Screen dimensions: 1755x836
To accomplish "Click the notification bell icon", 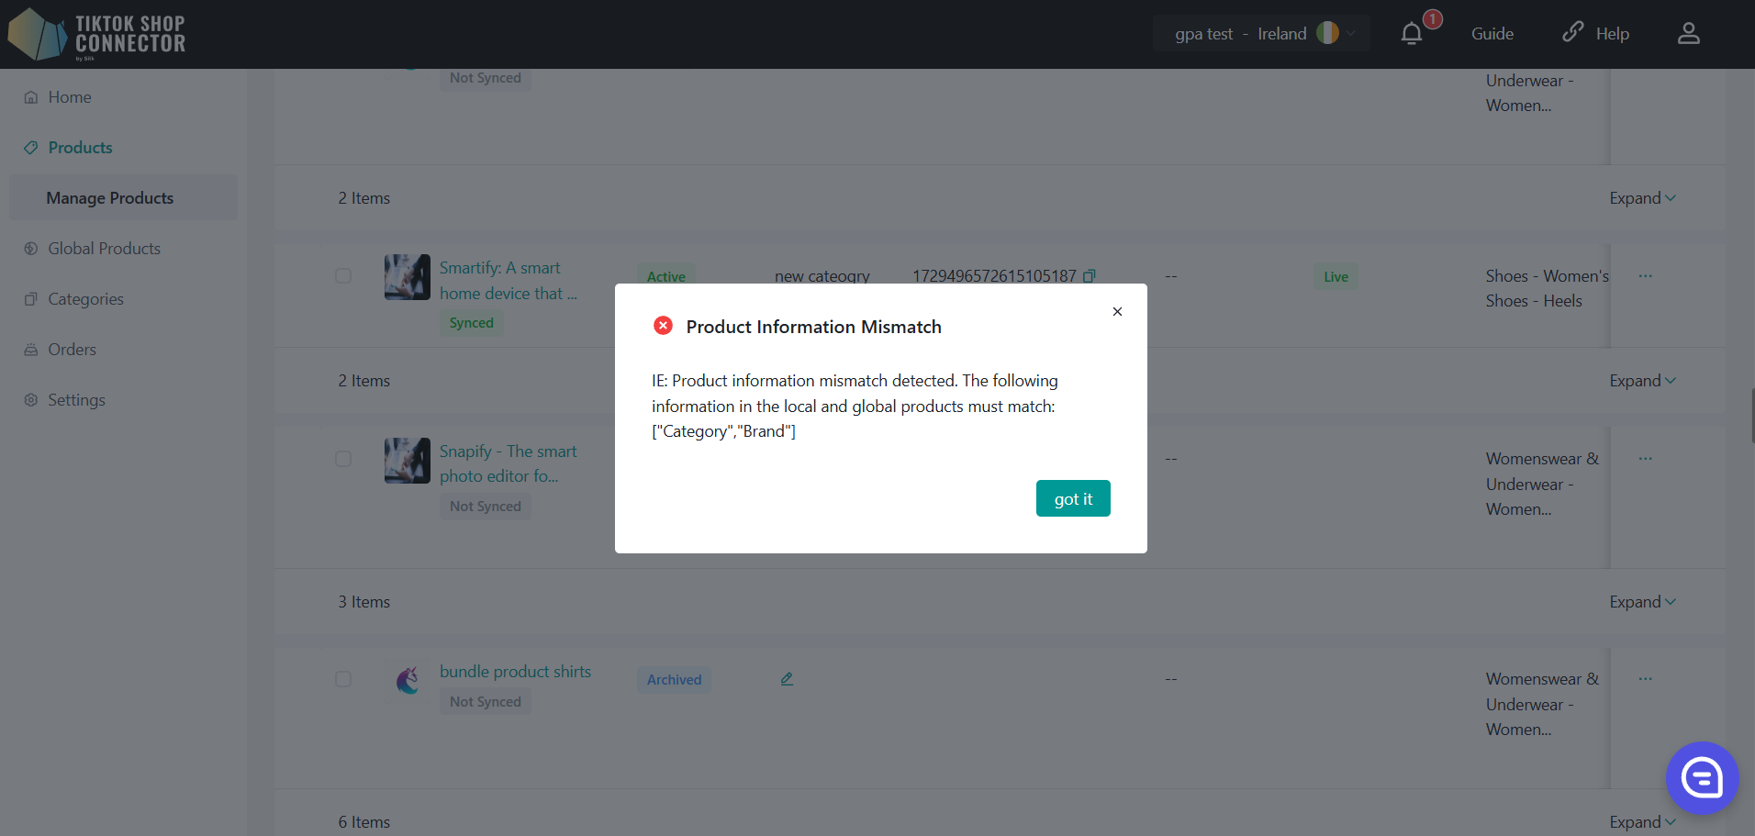I will tap(1412, 34).
